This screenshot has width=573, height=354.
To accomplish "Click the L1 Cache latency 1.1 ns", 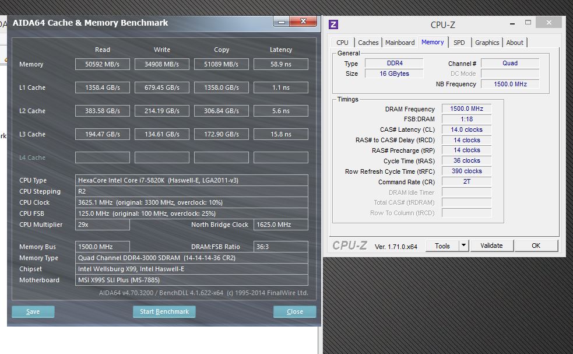I will coord(280,87).
